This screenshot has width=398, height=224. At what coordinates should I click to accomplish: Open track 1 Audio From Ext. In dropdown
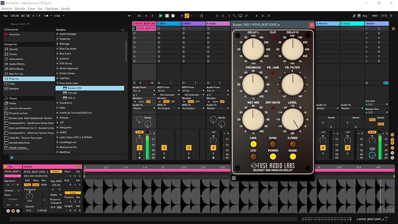[x=144, y=91]
